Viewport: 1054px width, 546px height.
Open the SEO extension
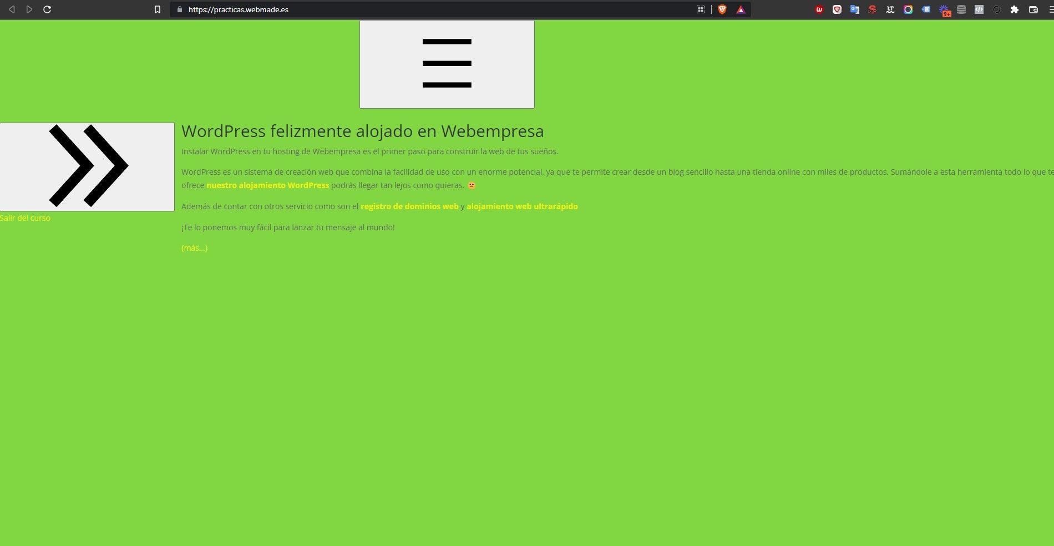pos(873,9)
